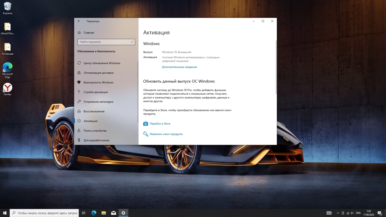Select the Корзина recycle bin icon
The width and height of the screenshot is (386, 217).
[x=8, y=8]
